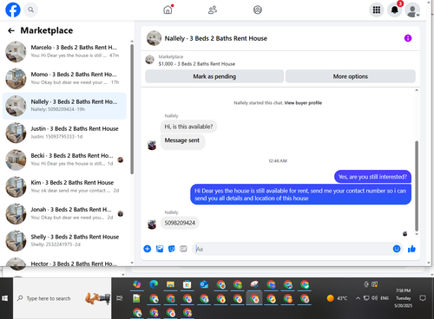Click More options
The image size is (434, 319).
pyautogui.click(x=351, y=76)
